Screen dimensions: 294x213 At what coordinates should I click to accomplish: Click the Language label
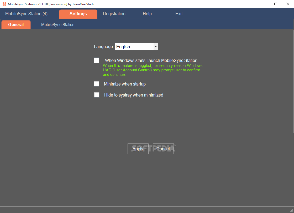(103, 47)
